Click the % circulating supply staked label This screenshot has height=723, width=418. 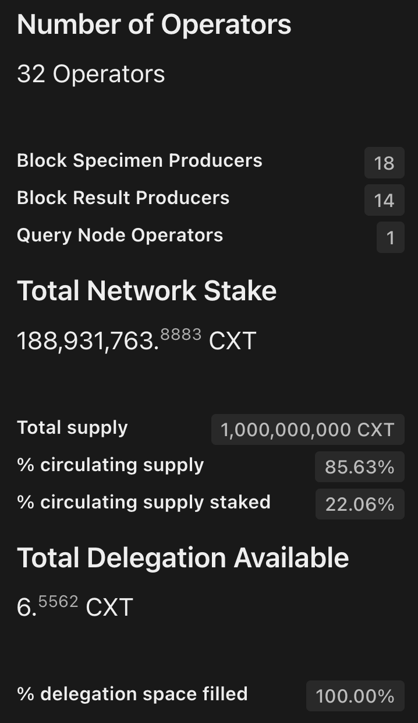144,503
